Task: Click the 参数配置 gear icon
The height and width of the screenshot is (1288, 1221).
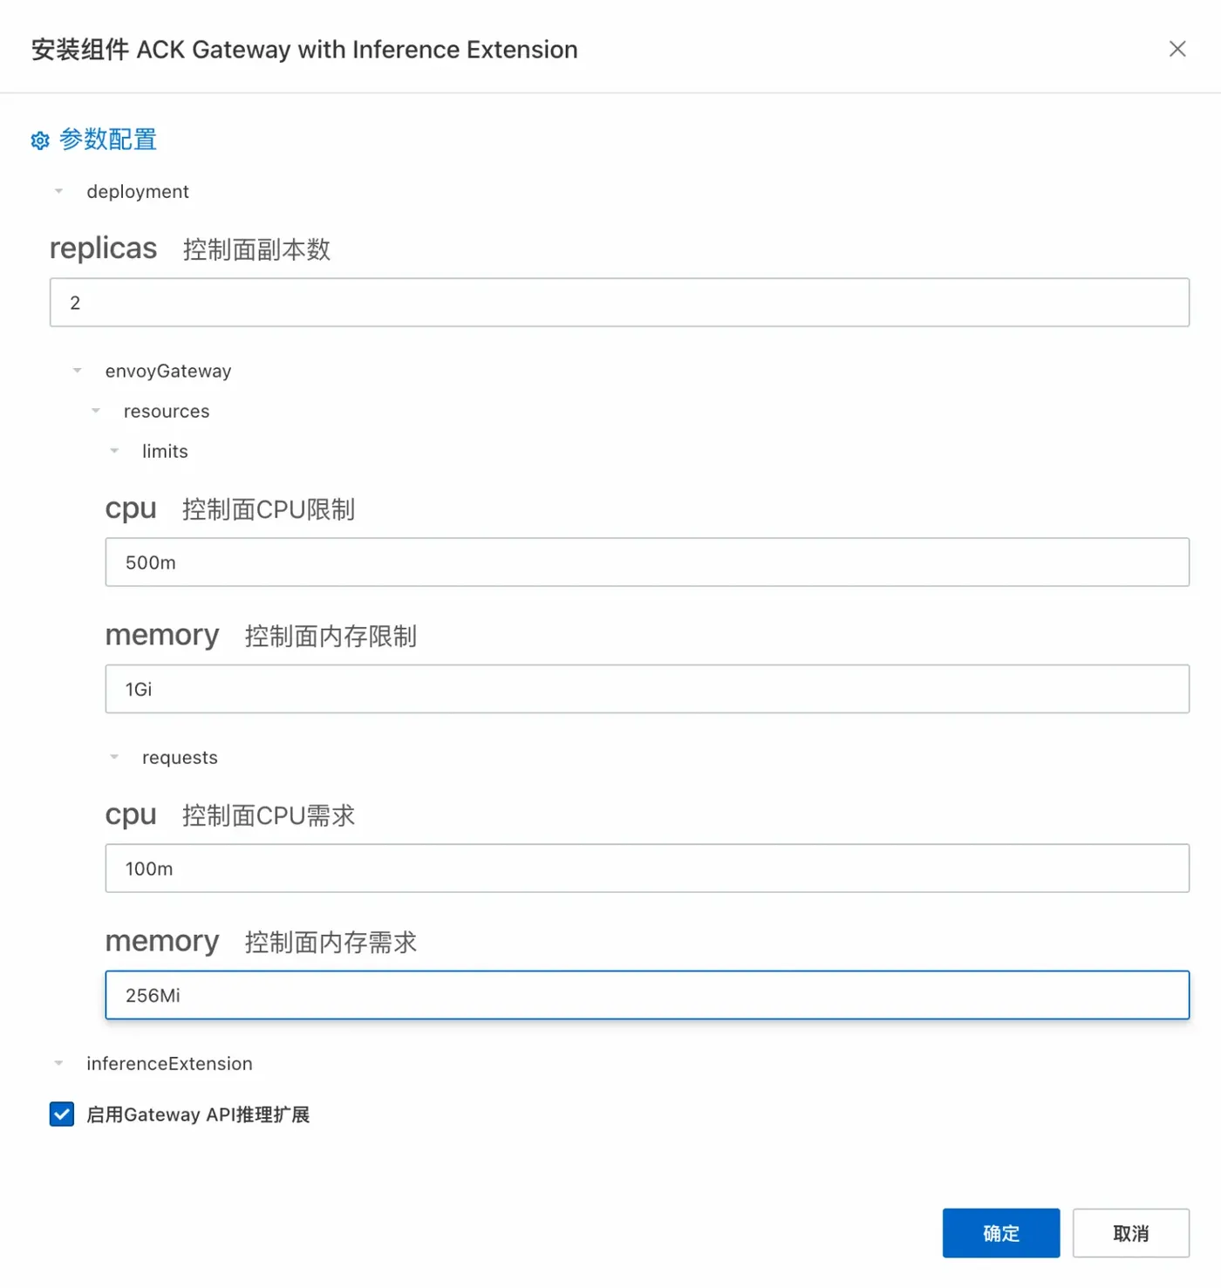Action: point(40,140)
